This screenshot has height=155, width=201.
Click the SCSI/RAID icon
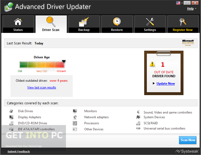pyautogui.click(x=138, y=123)
